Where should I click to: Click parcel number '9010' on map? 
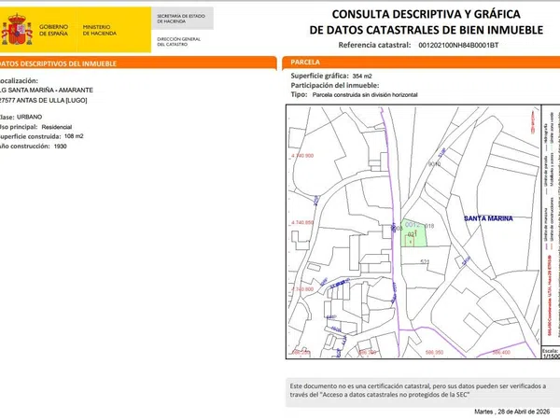point(434,164)
